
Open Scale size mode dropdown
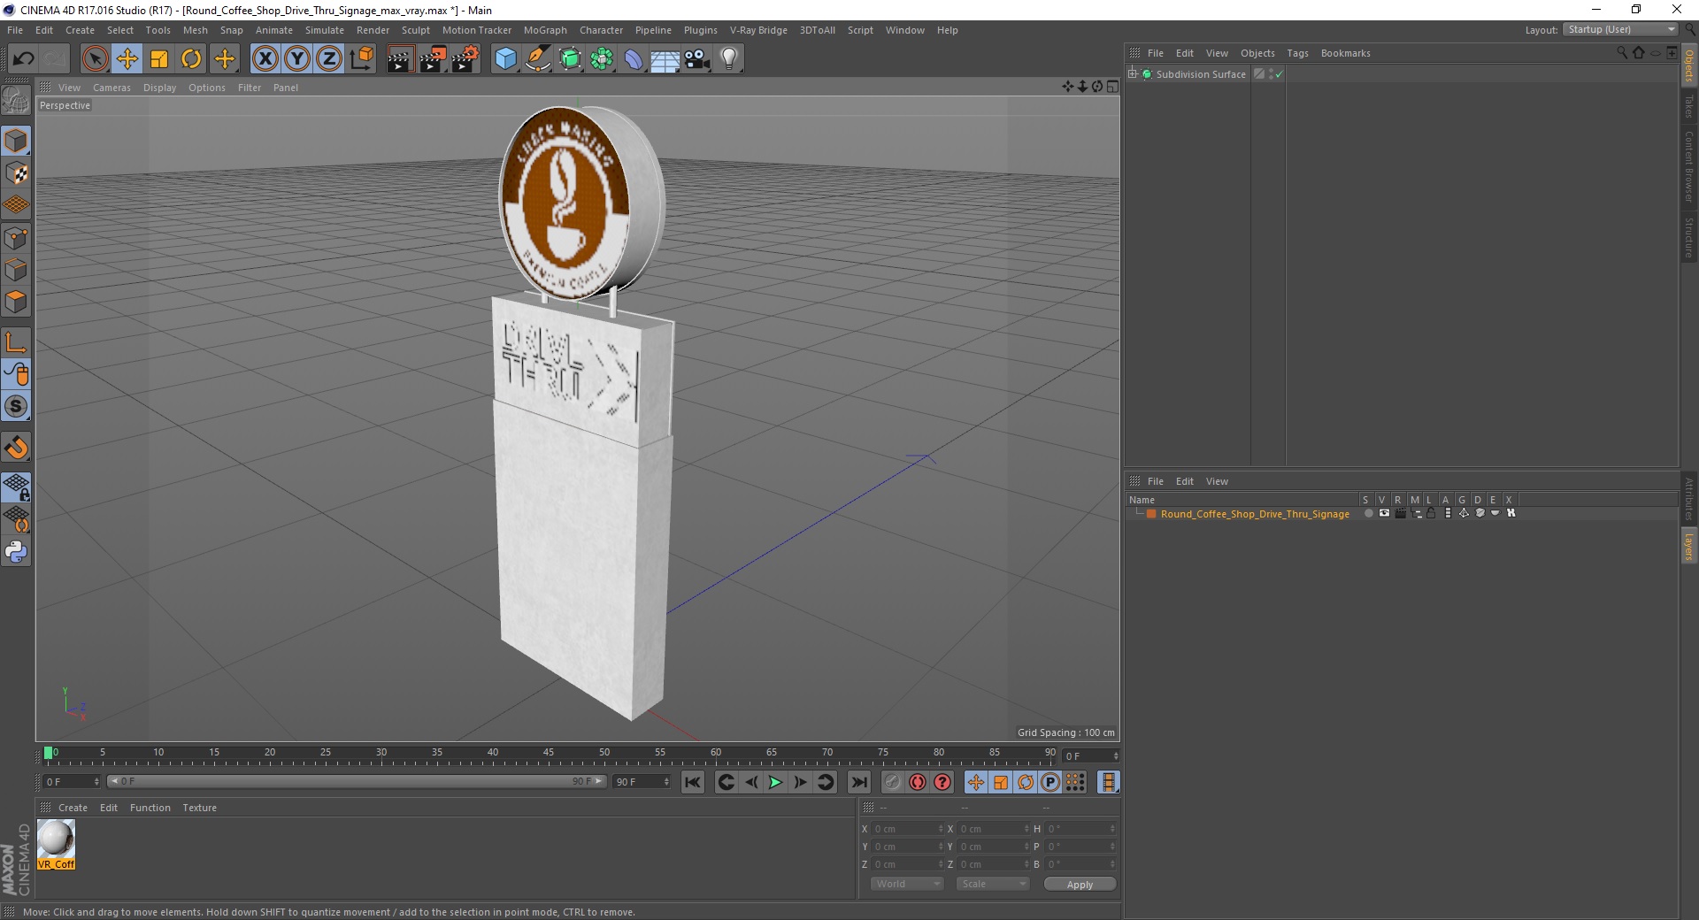[x=992, y=884]
